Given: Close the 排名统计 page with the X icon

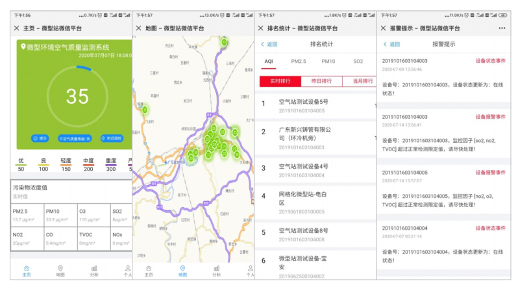Looking at the screenshot, I should tap(261, 28).
